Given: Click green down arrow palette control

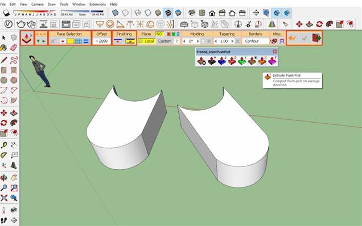Looking at the screenshot, I should coord(38,41).
